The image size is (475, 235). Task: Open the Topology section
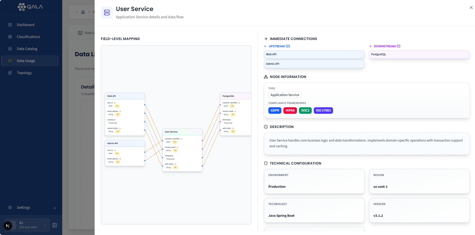pos(24,72)
